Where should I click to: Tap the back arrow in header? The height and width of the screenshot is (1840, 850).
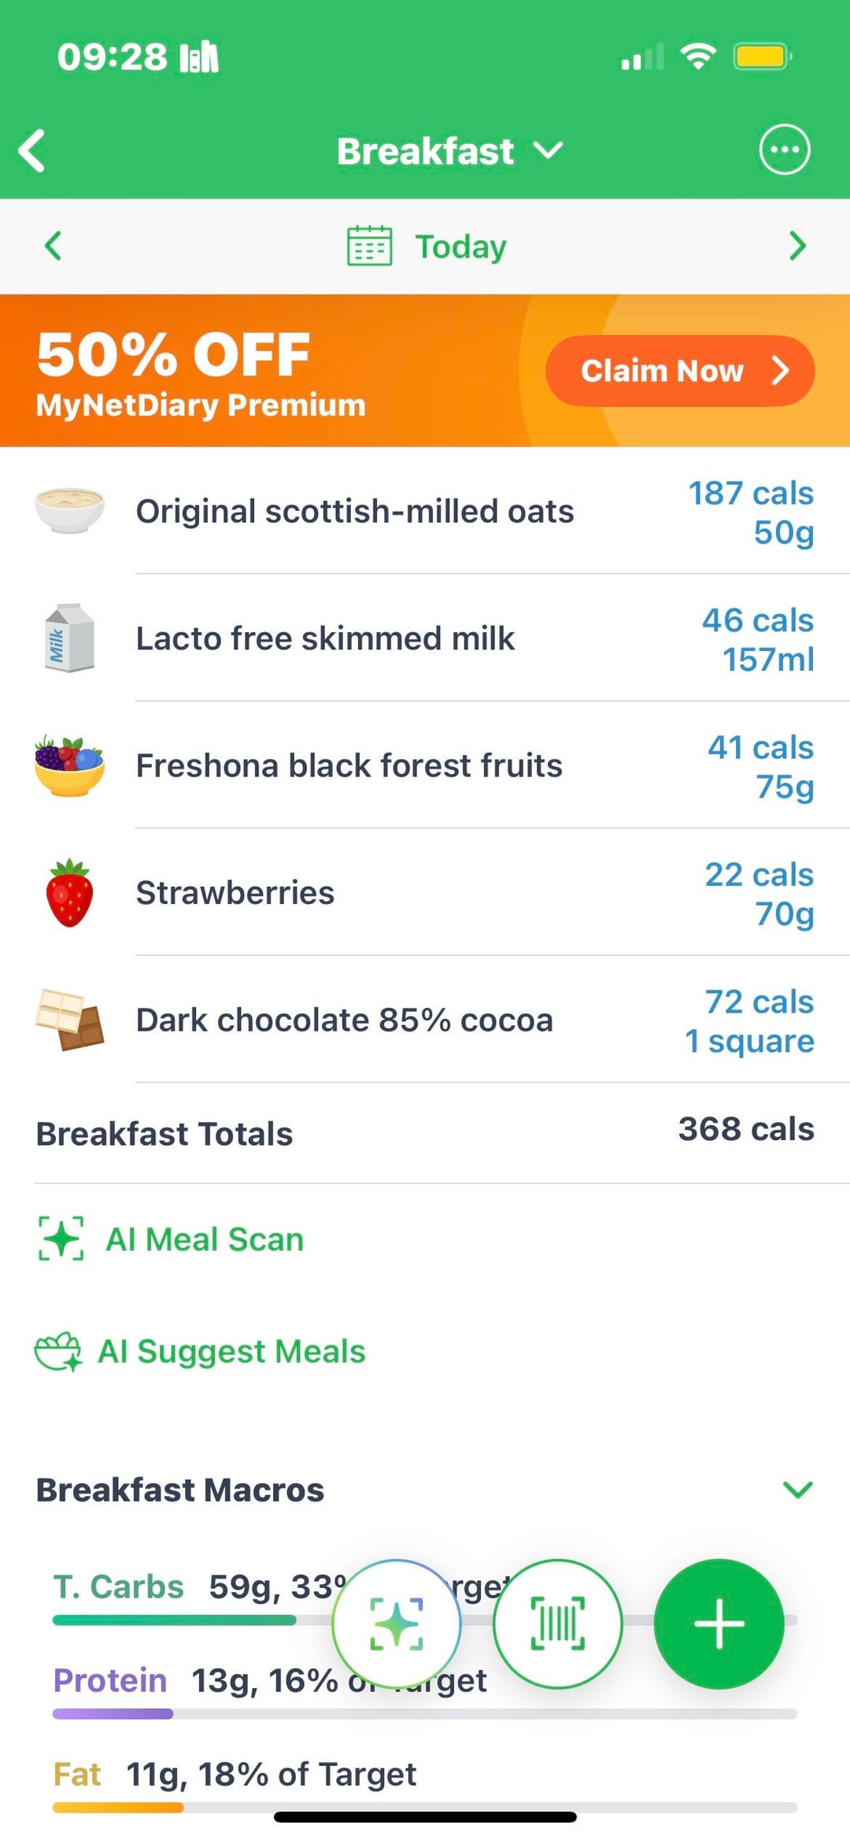click(33, 150)
